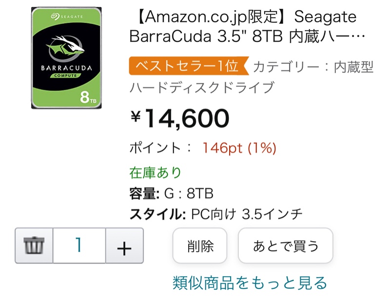This screenshot has width=390, height=302.
Task: Click the Seagate logo atop drive image
Action: point(67,17)
